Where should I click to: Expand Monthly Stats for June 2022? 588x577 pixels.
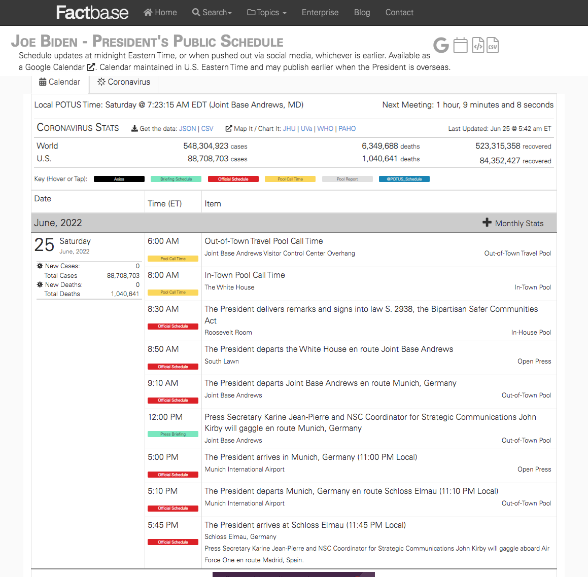pyautogui.click(x=512, y=223)
